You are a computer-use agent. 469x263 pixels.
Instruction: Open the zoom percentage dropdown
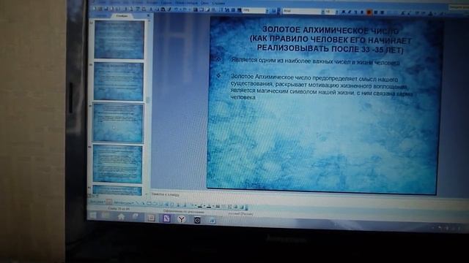point(267,11)
